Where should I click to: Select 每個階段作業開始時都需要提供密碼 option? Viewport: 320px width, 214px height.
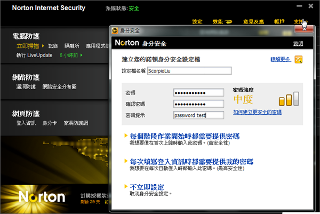[x=185, y=136]
